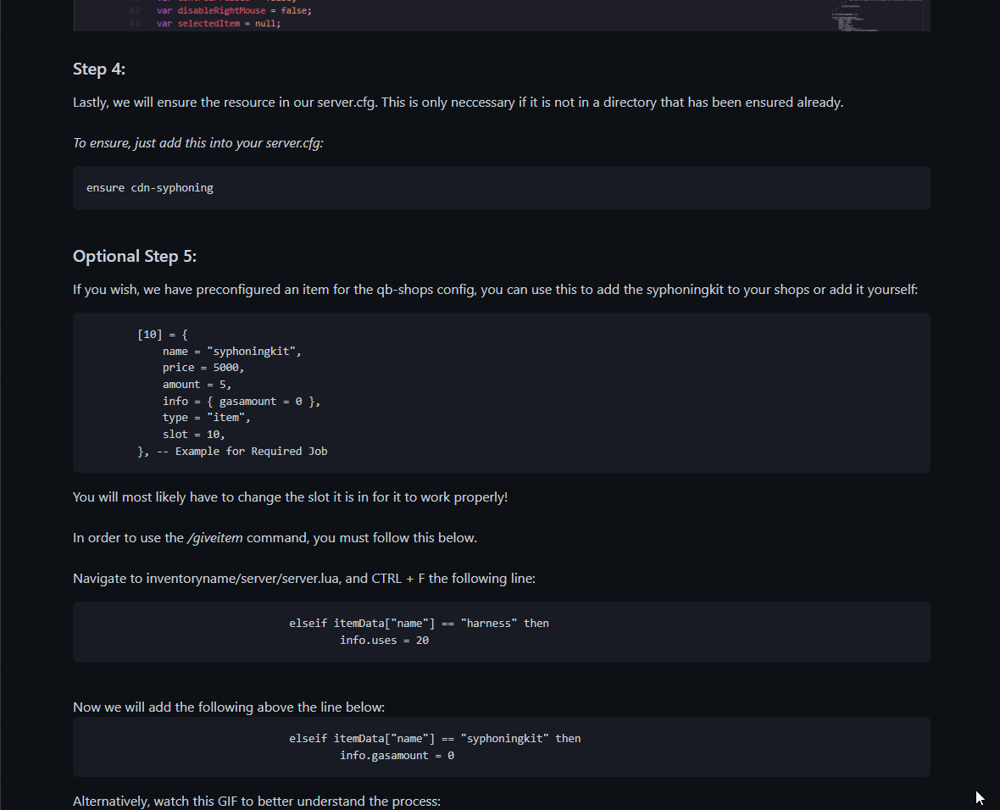Click the 'name = "syphoningkit"' code line
This screenshot has height=810, width=1000.
tap(231, 352)
